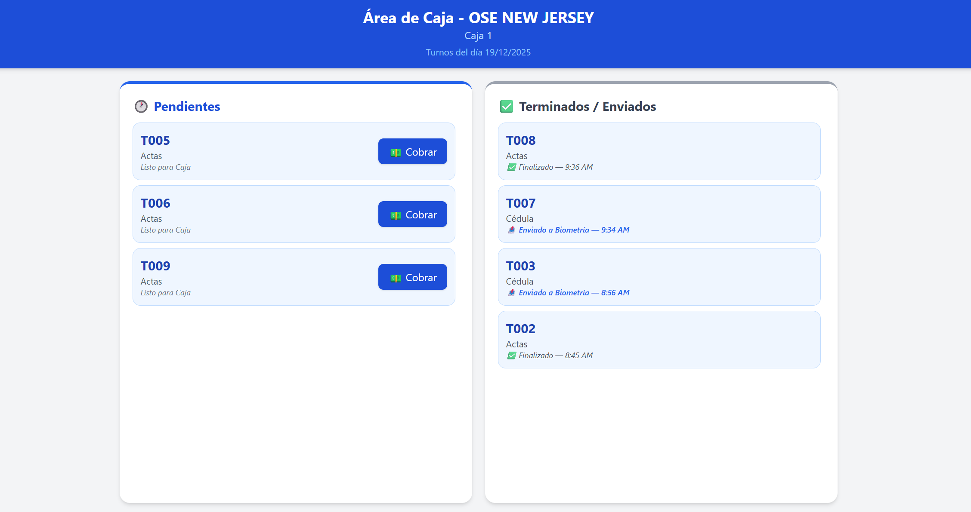This screenshot has width=971, height=512.
Task: Click the biometrics sent icon on T003
Action: 511,293
